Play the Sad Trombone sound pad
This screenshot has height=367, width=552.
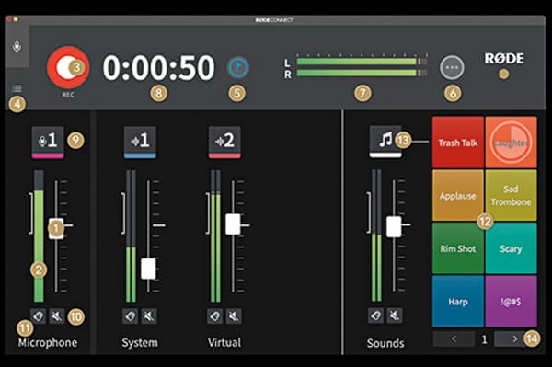point(512,196)
